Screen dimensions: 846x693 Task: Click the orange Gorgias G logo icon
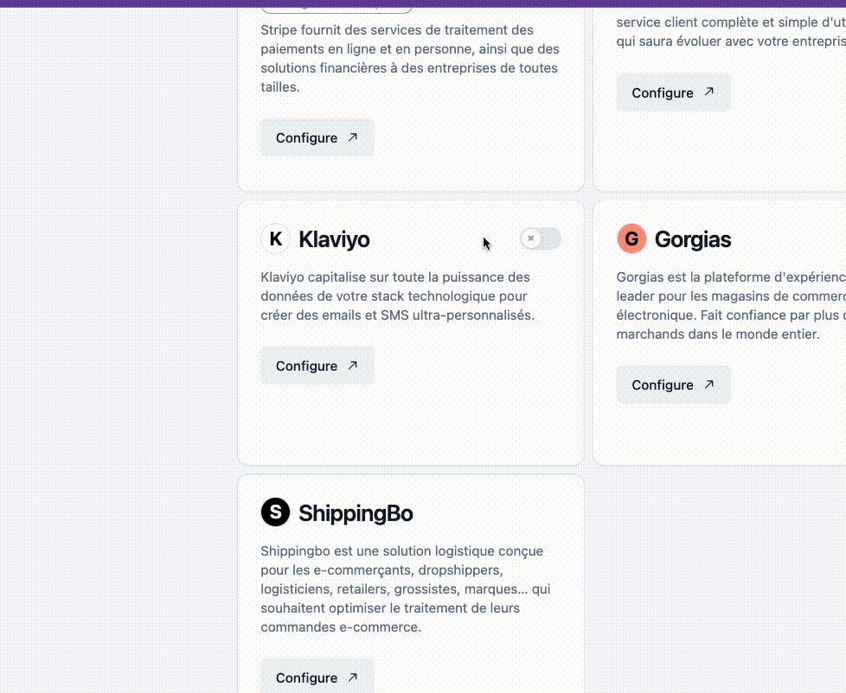631,238
